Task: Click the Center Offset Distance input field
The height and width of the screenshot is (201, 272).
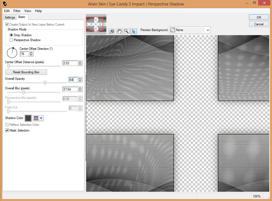Action: pyautogui.click(x=70, y=63)
